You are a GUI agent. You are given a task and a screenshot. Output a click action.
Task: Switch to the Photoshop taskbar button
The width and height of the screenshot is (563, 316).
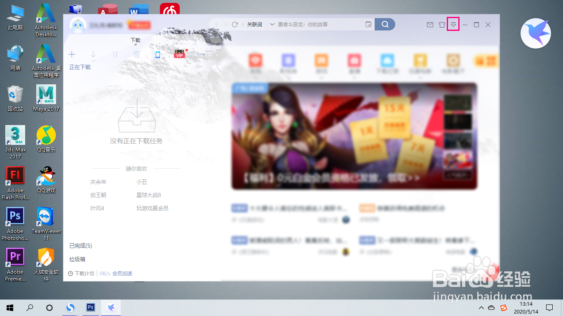click(91, 307)
